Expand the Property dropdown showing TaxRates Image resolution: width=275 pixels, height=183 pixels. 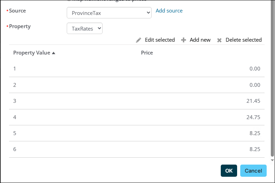point(84,28)
